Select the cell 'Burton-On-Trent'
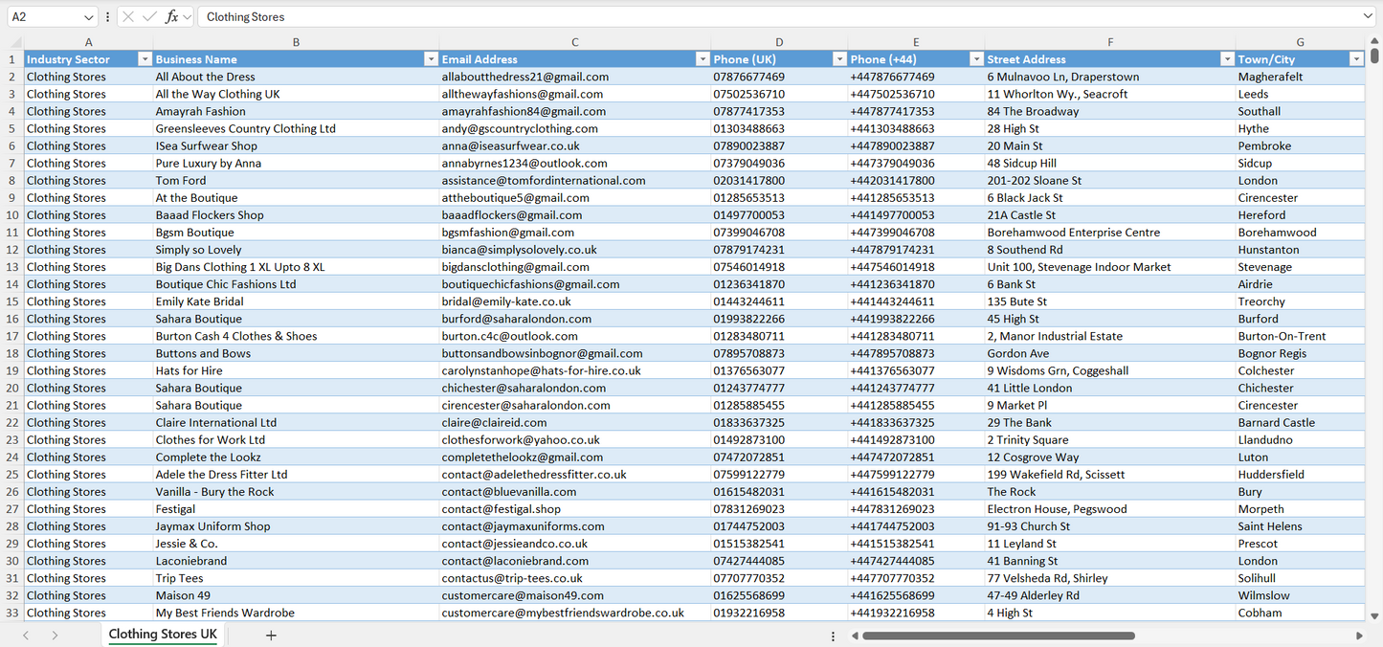The image size is (1383, 647). (x=1301, y=336)
